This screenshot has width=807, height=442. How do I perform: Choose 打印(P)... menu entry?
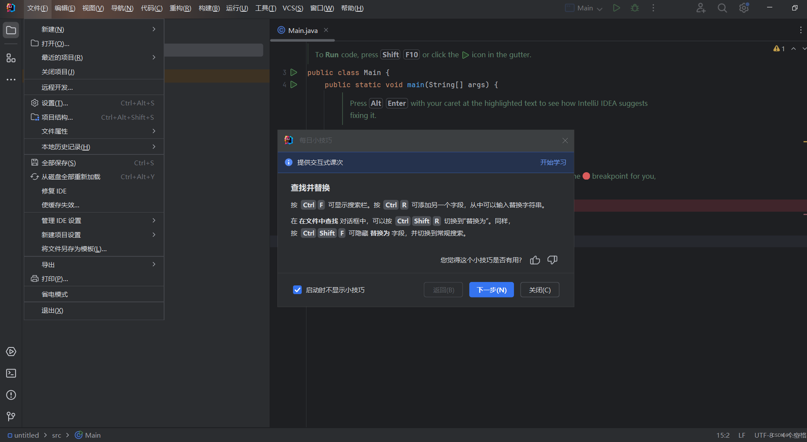click(x=94, y=278)
